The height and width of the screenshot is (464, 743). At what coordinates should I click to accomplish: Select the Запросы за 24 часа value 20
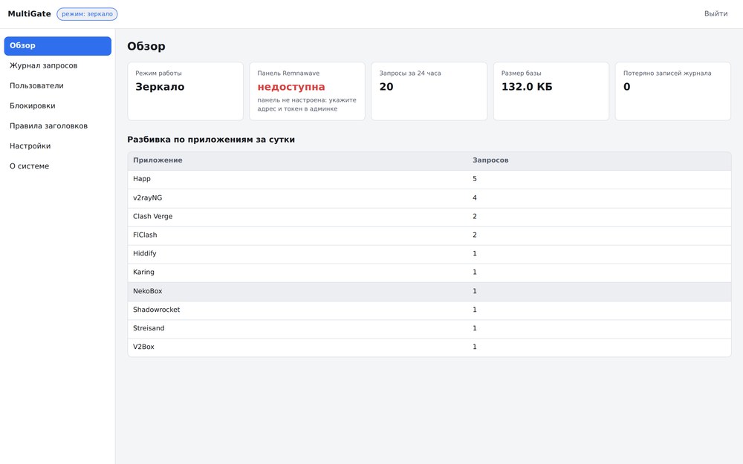[386, 87]
